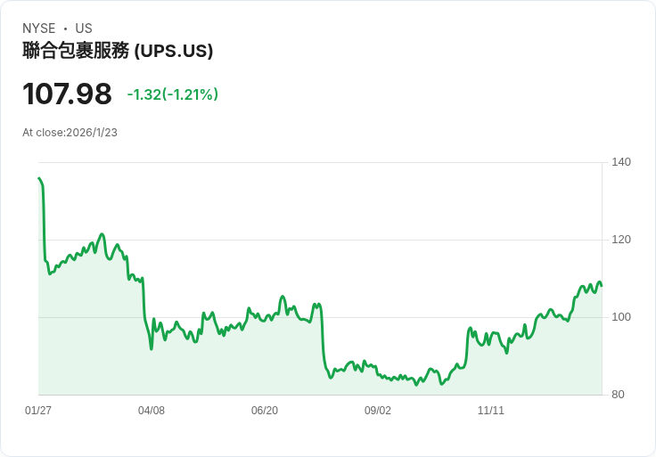This screenshot has width=656, height=457.
Task: Click the US market label
Action: pyautogui.click(x=84, y=29)
